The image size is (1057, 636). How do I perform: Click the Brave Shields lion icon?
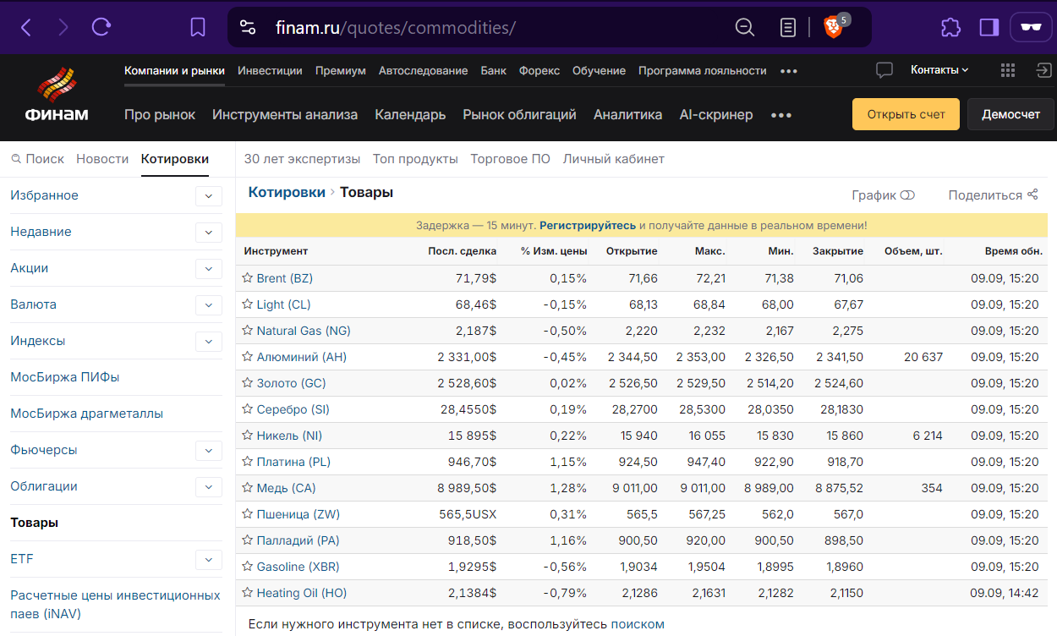[x=833, y=27]
